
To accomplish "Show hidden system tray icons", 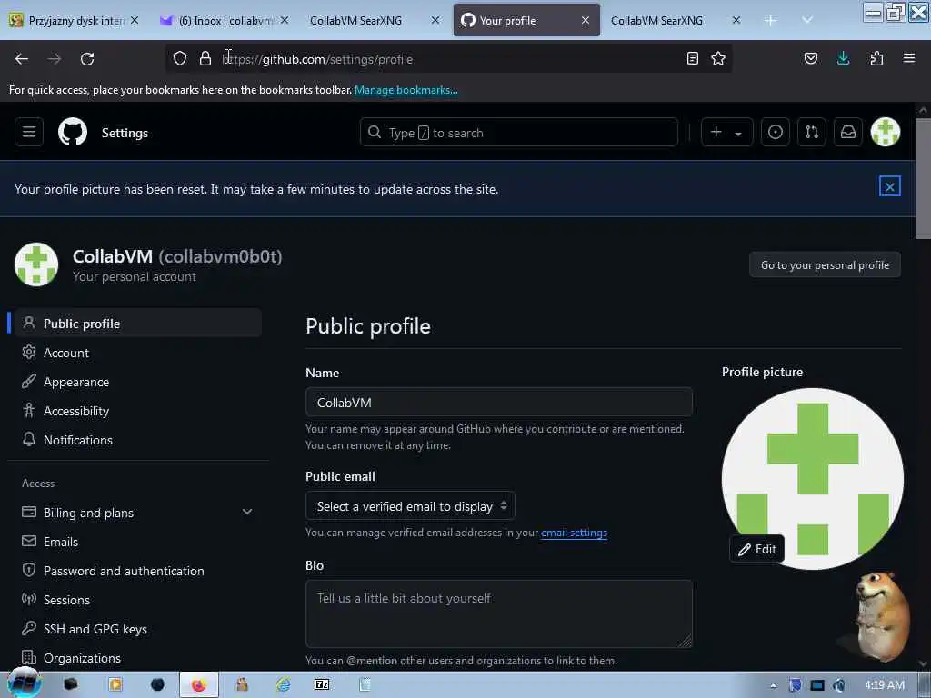I will click(x=773, y=685).
